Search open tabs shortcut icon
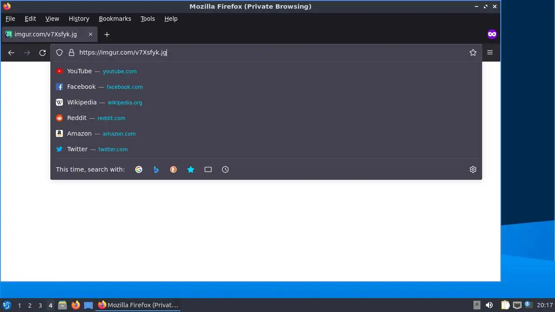555x312 pixels. (x=208, y=169)
